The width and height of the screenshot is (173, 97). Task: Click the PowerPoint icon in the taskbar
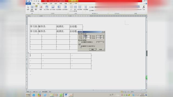point(71,95)
